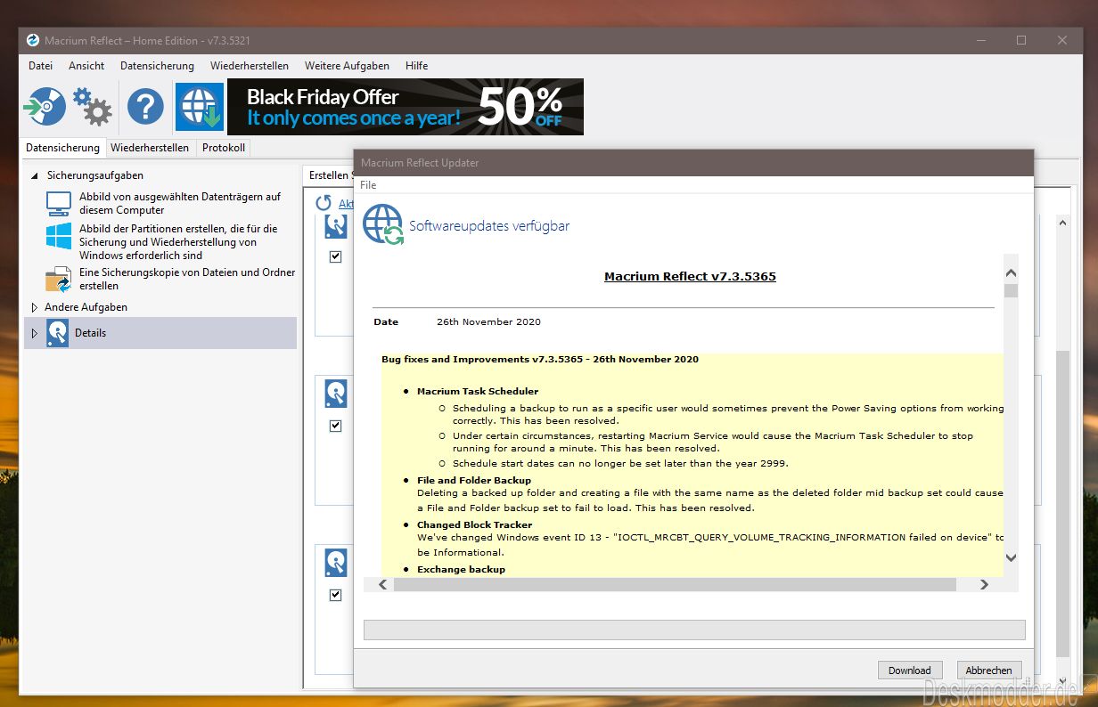The image size is (1098, 707).
Task: Click the first disk icon in main panel
Action: coord(336,226)
